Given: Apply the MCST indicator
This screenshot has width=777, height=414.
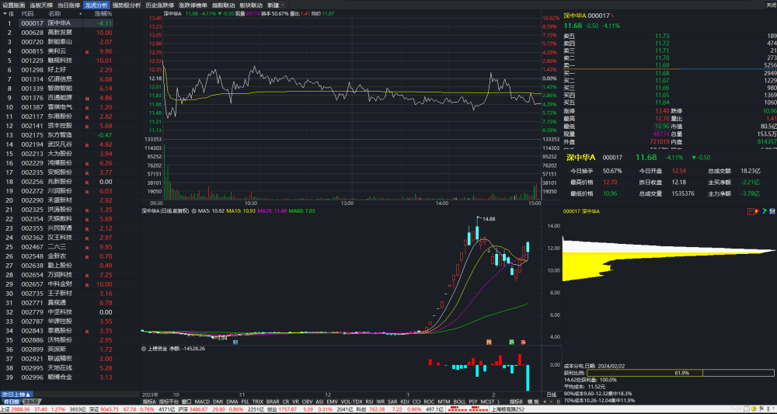Looking at the screenshot, I should click(488, 401).
